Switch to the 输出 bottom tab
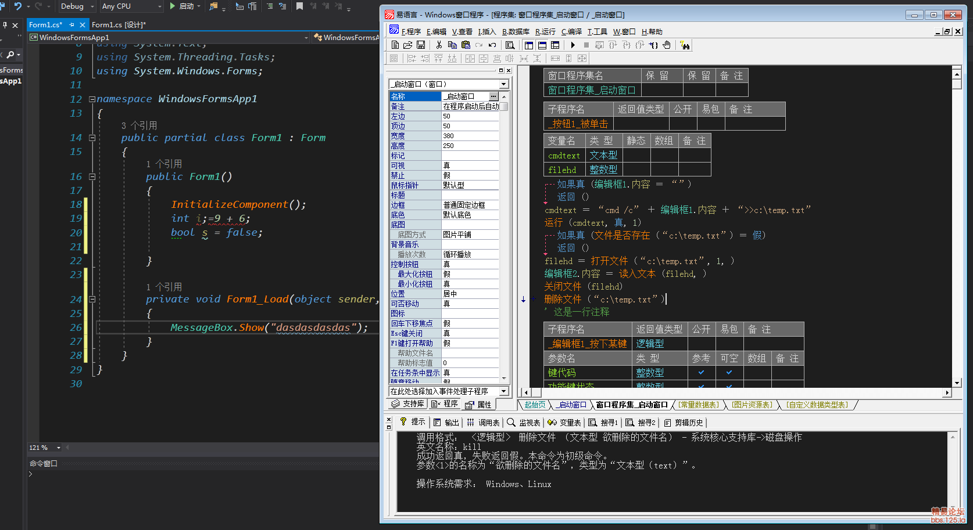Viewport: 973px width, 530px height. pyautogui.click(x=446, y=422)
